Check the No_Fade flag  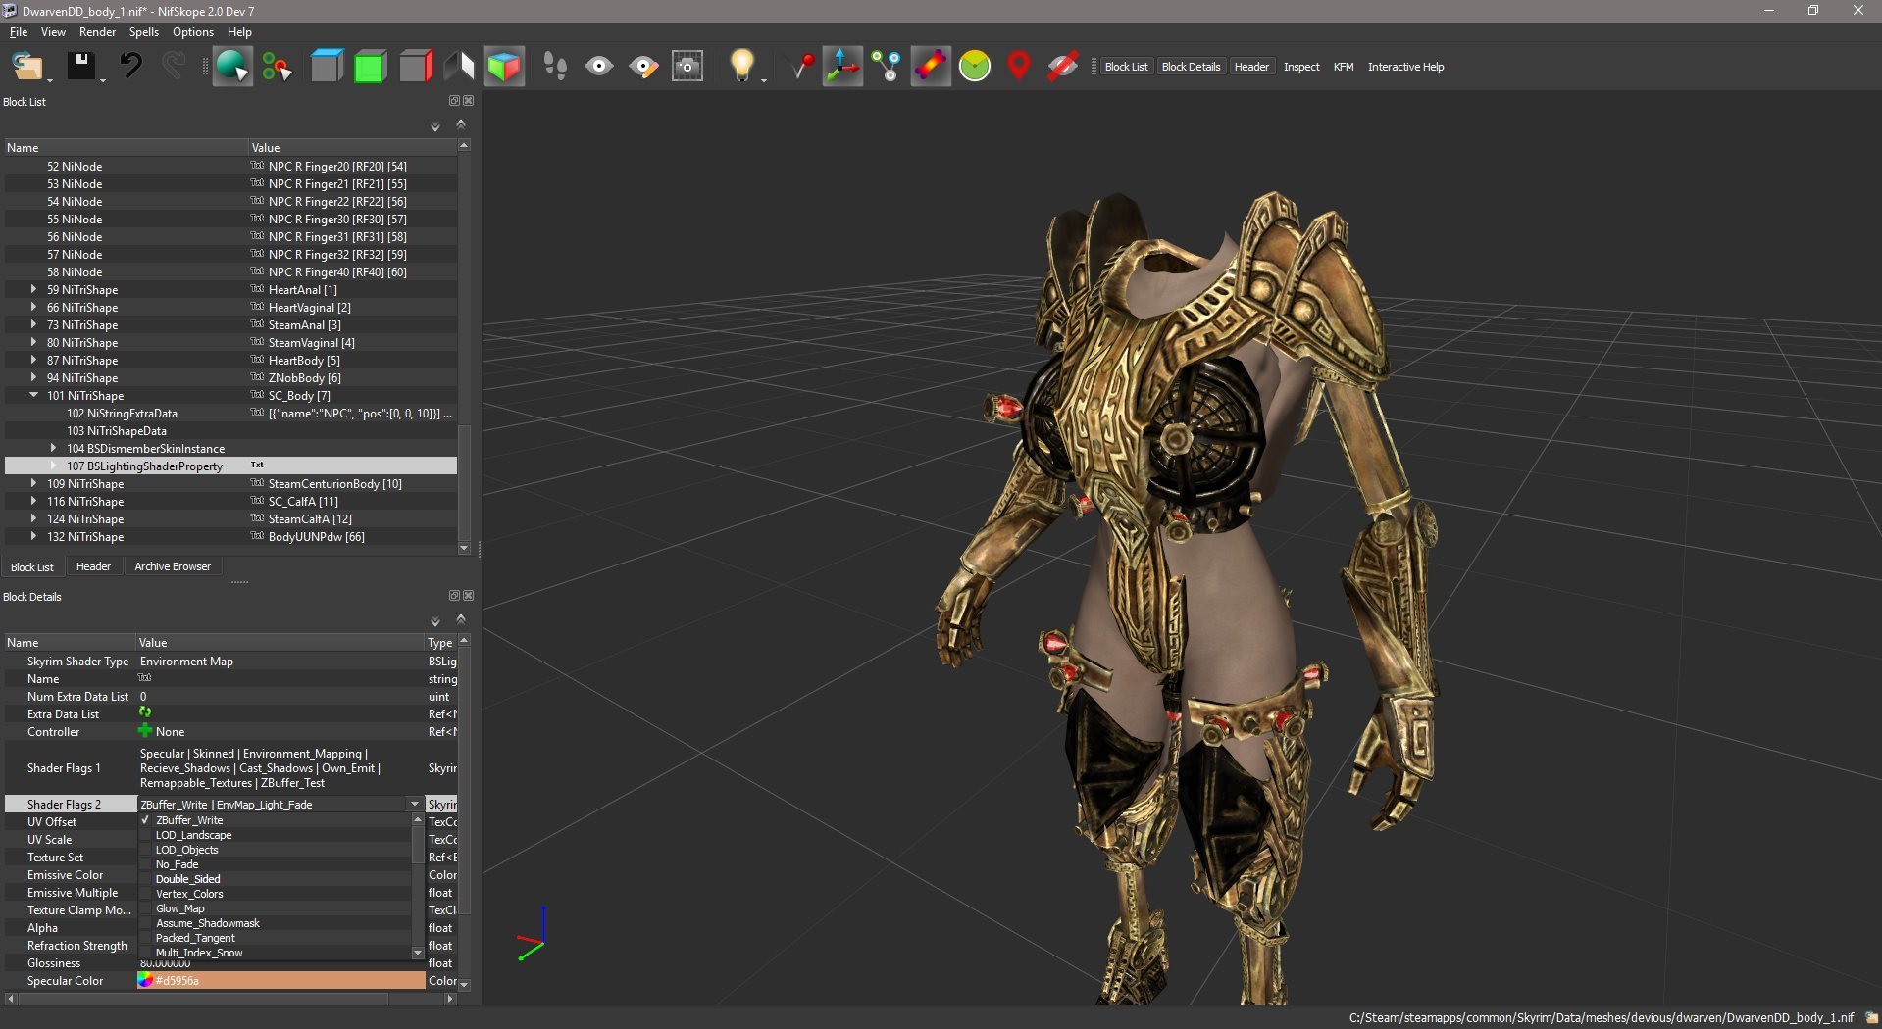(x=145, y=864)
